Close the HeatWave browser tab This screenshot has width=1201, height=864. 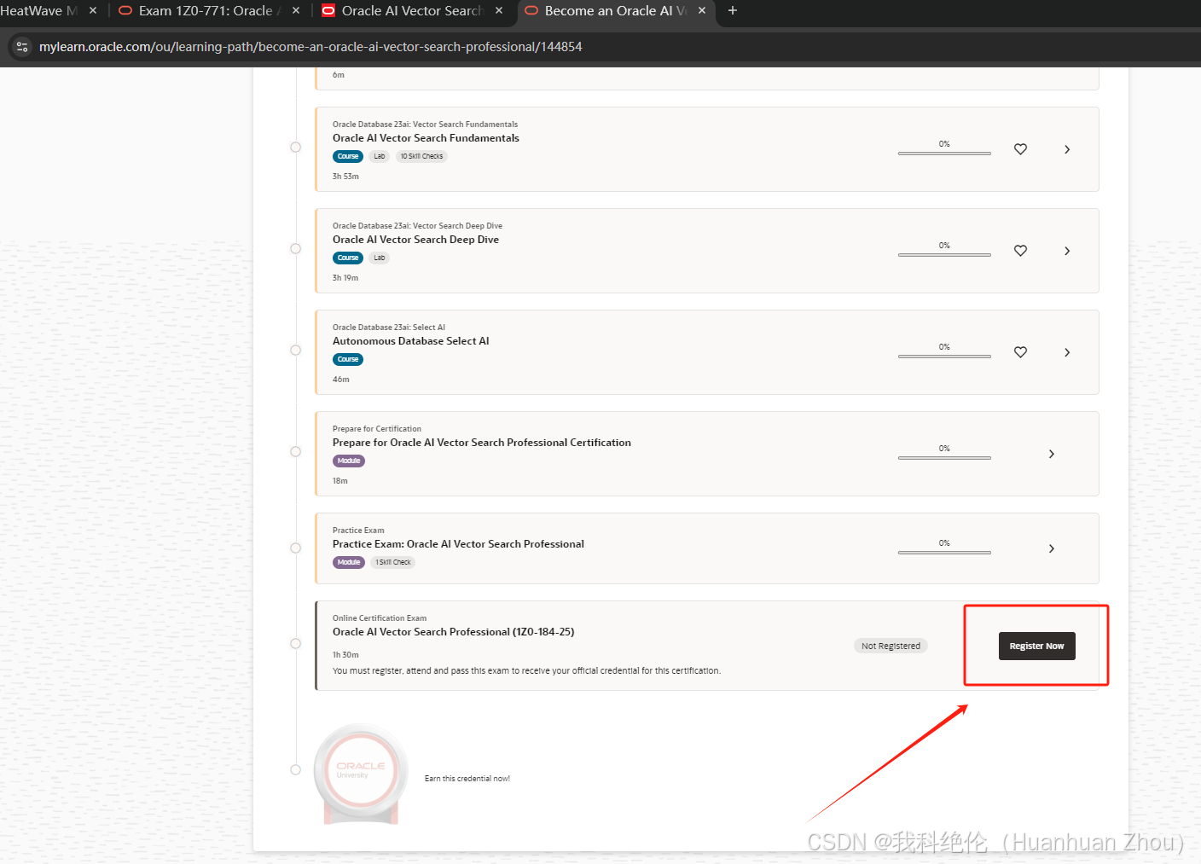(x=93, y=11)
